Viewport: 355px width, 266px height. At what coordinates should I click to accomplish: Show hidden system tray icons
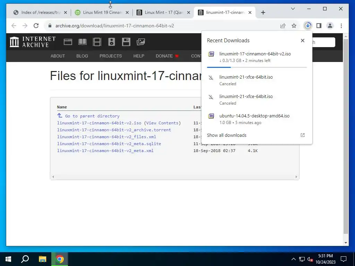pos(293,259)
